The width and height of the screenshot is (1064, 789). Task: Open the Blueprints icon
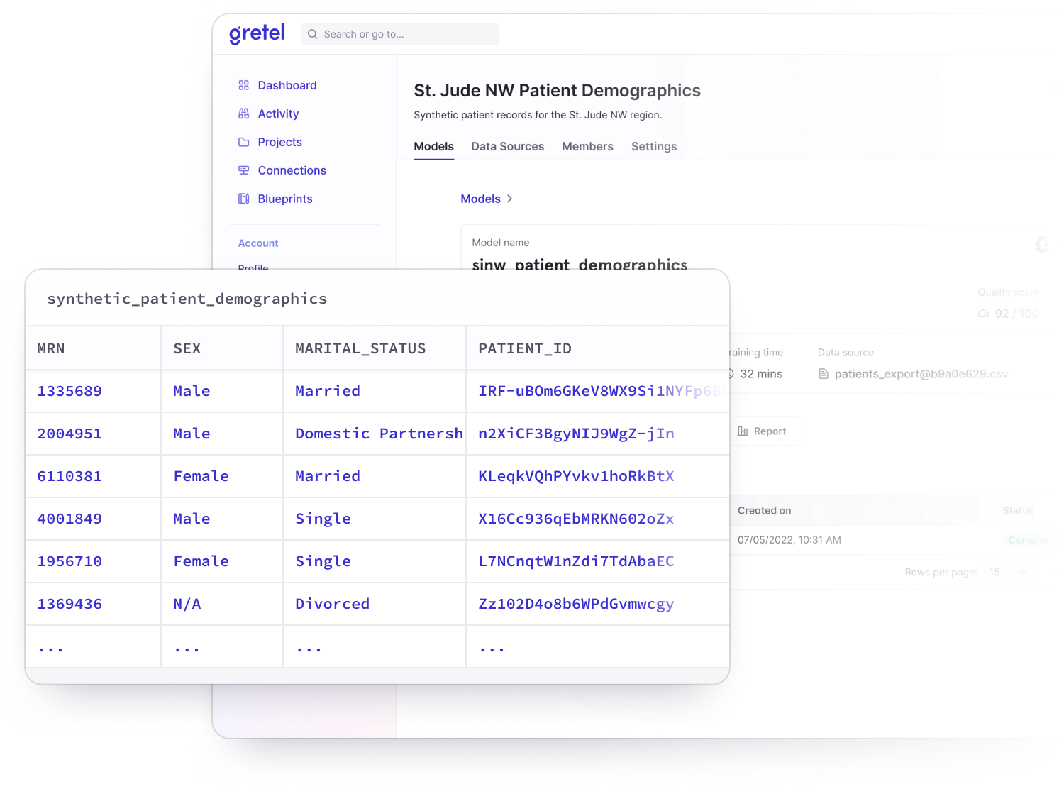point(244,199)
